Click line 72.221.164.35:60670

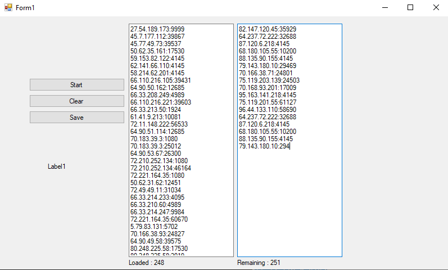pos(159,219)
